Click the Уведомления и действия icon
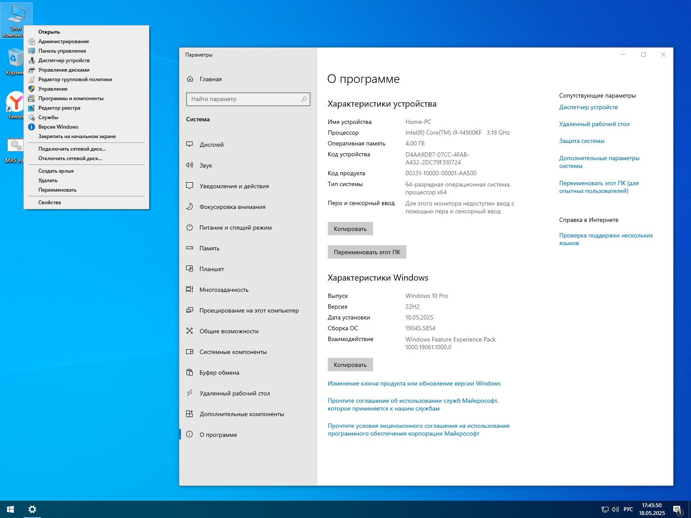Viewport: 691px width, 518px height. tap(190, 186)
